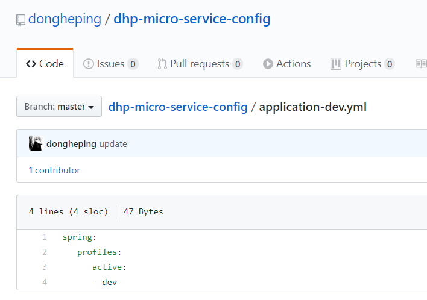Click the breadcrumb dhp-micro-service-config link
The image size is (427, 300).
[178, 107]
